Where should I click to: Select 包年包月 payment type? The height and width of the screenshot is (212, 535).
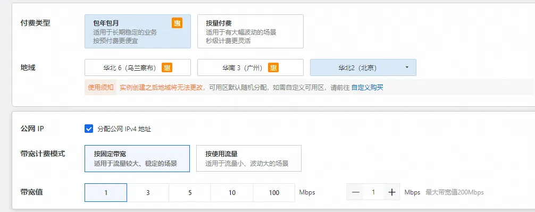[138, 31]
